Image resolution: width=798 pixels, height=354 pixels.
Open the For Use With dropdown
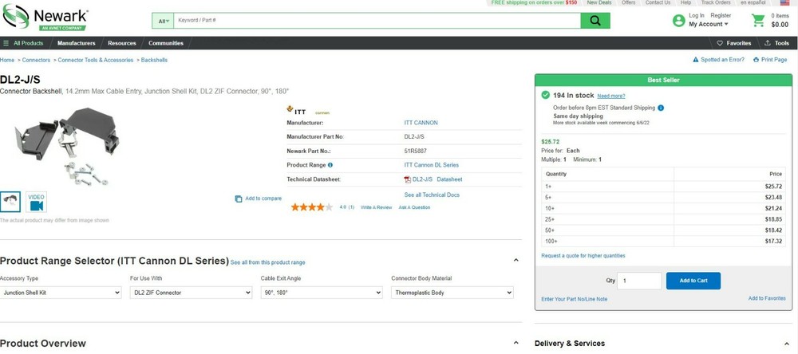[x=192, y=293]
